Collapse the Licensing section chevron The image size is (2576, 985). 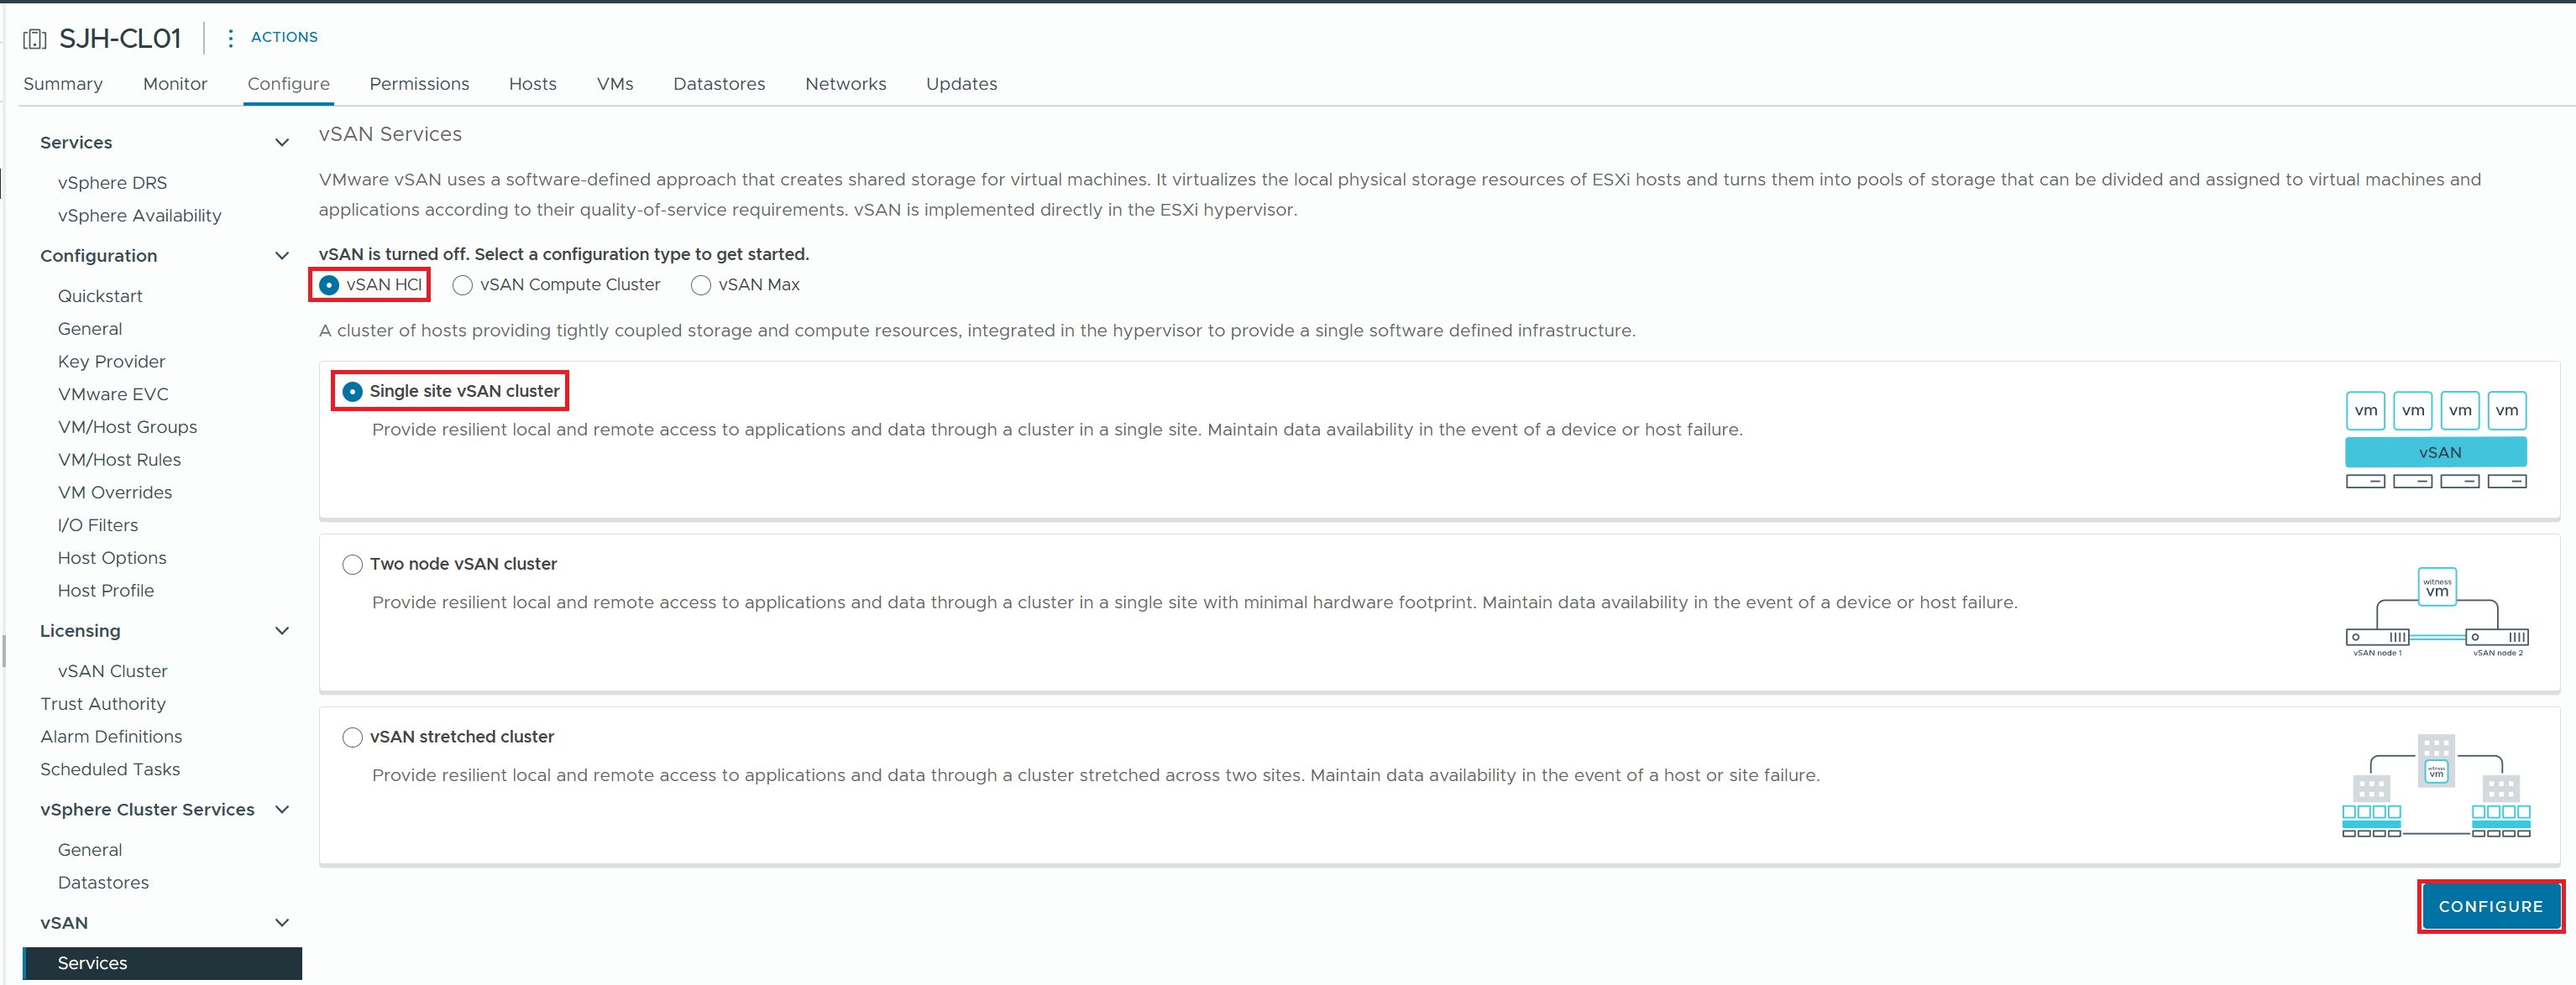pos(282,632)
